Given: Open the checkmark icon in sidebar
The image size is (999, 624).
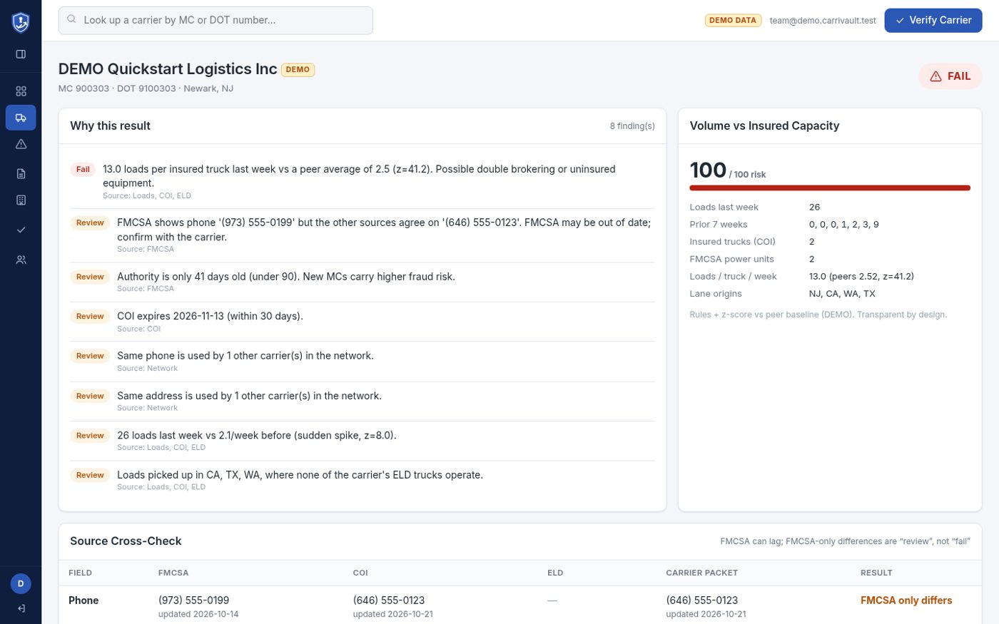Looking at the screenshot, I should pos(21,230).
